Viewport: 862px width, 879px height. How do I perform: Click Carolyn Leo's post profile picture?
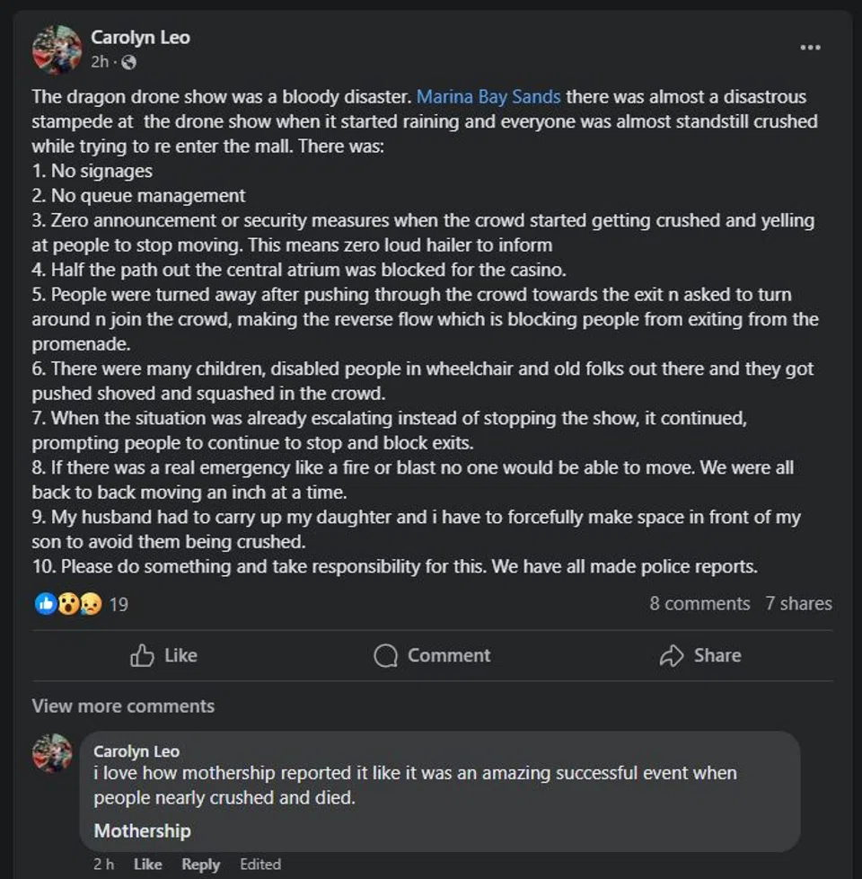coord(57,49)
